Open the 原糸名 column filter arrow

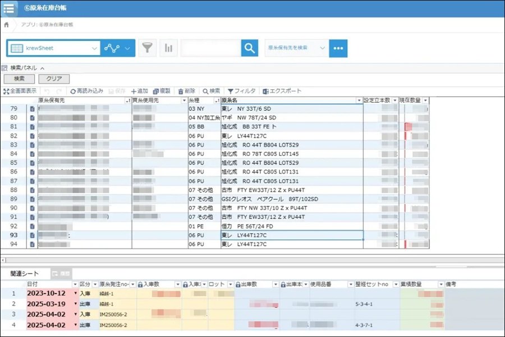click(x=359, y=101)
